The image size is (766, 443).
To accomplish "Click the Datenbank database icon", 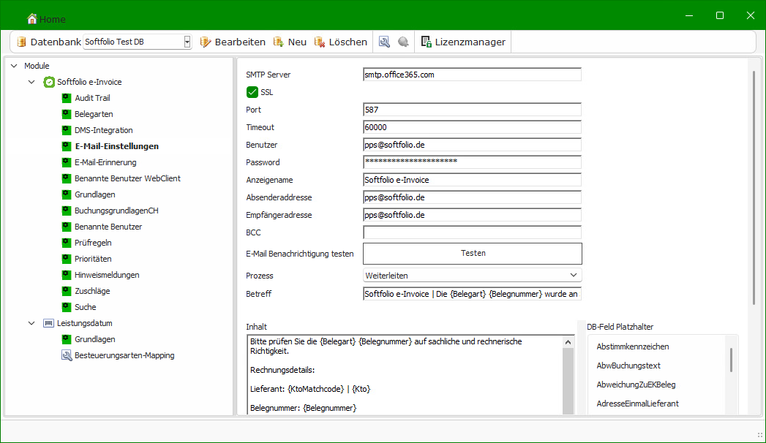I will (x=21, y=42).
